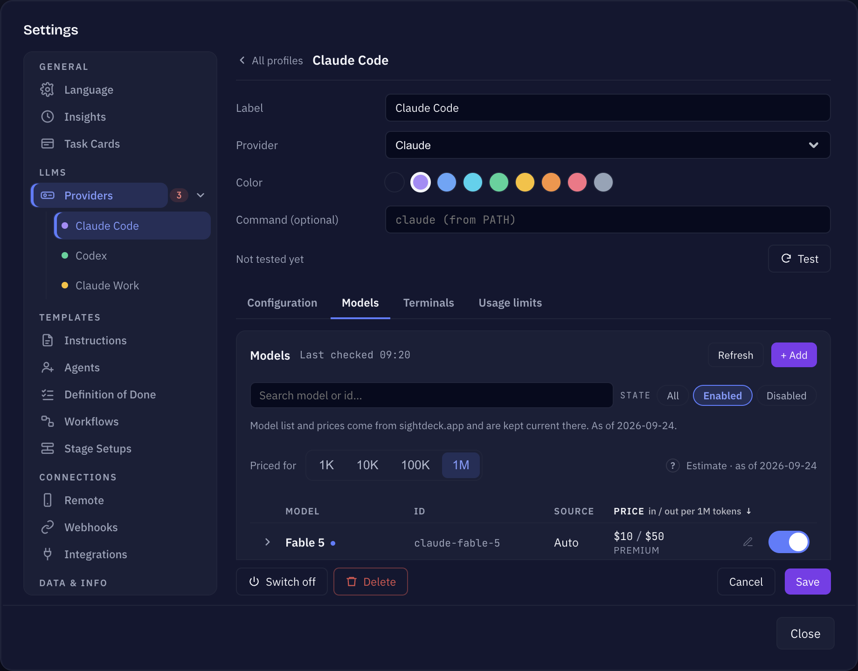This screenshot has height=671, width=858.
Task: Select the Claude Work provider profile
Action: tap(132, 285)
